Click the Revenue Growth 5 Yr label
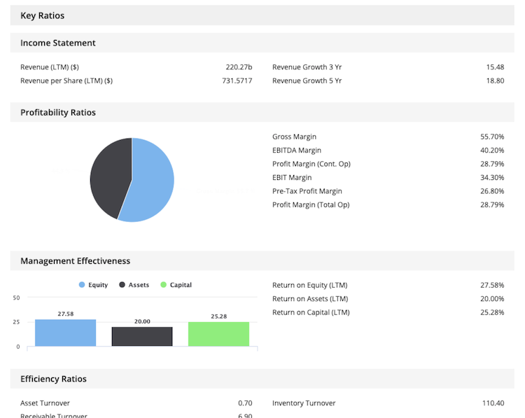This screenshot has width=525, height=418. 307,81
